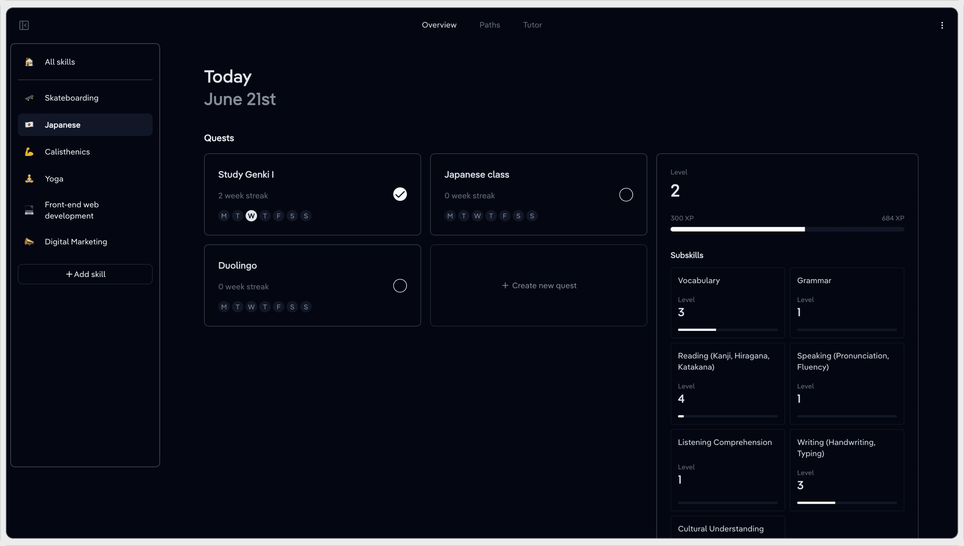Click the flexed arm Calisthenics icon
Image resolution: width=964 pixels, height=546 pixels.
tap(29, 151)
